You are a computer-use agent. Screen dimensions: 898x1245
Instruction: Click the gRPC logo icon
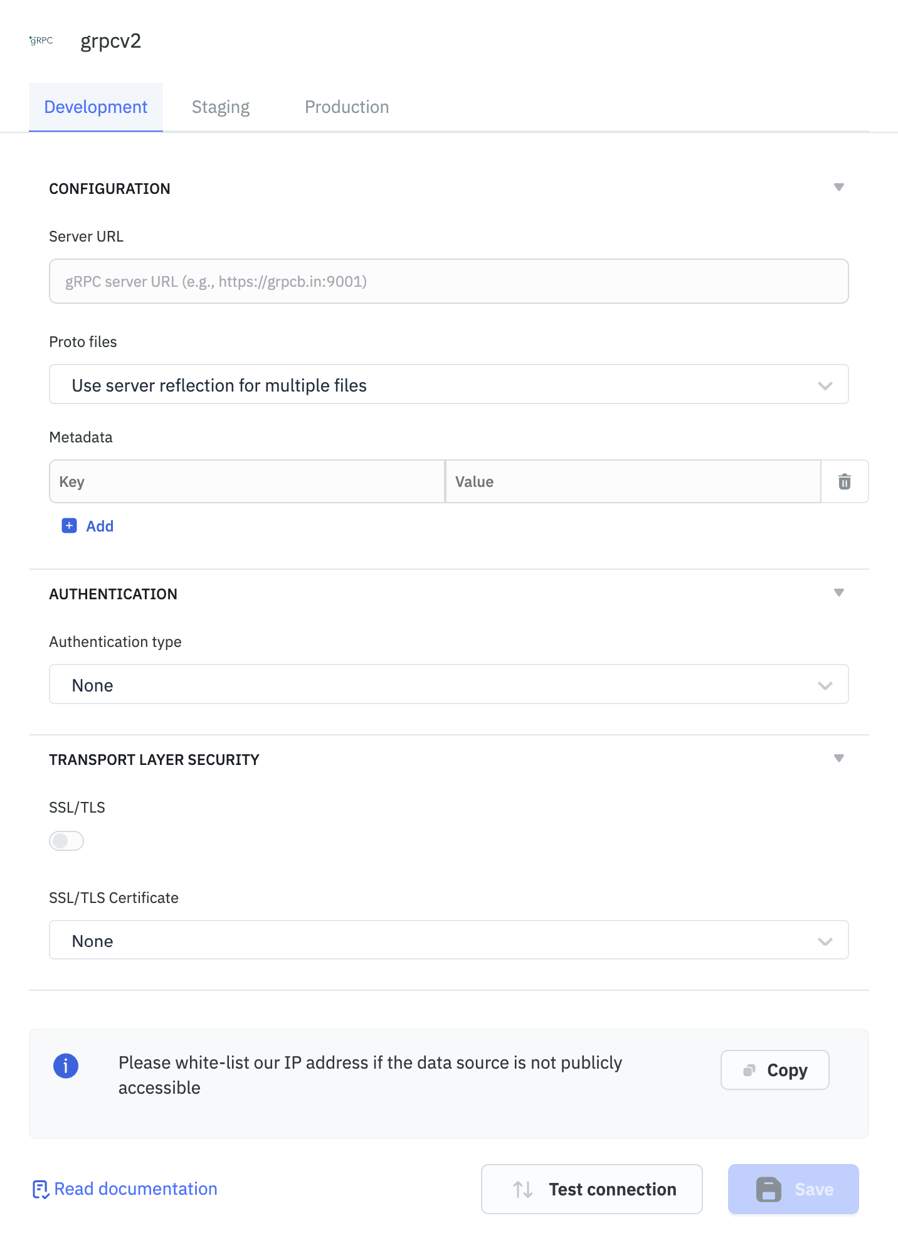tap(40, 41)
